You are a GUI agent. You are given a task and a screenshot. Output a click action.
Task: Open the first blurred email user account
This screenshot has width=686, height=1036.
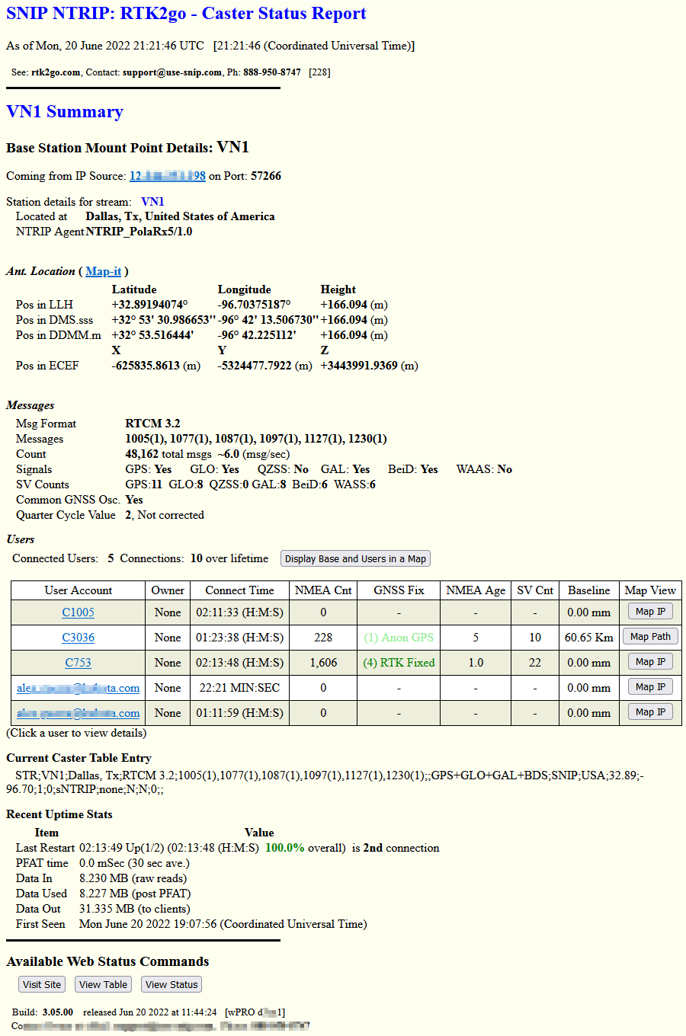pos(79,688)
